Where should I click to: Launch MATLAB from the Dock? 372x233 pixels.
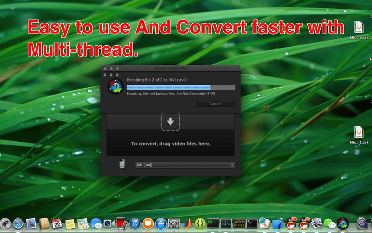click(x=187, y=224)
